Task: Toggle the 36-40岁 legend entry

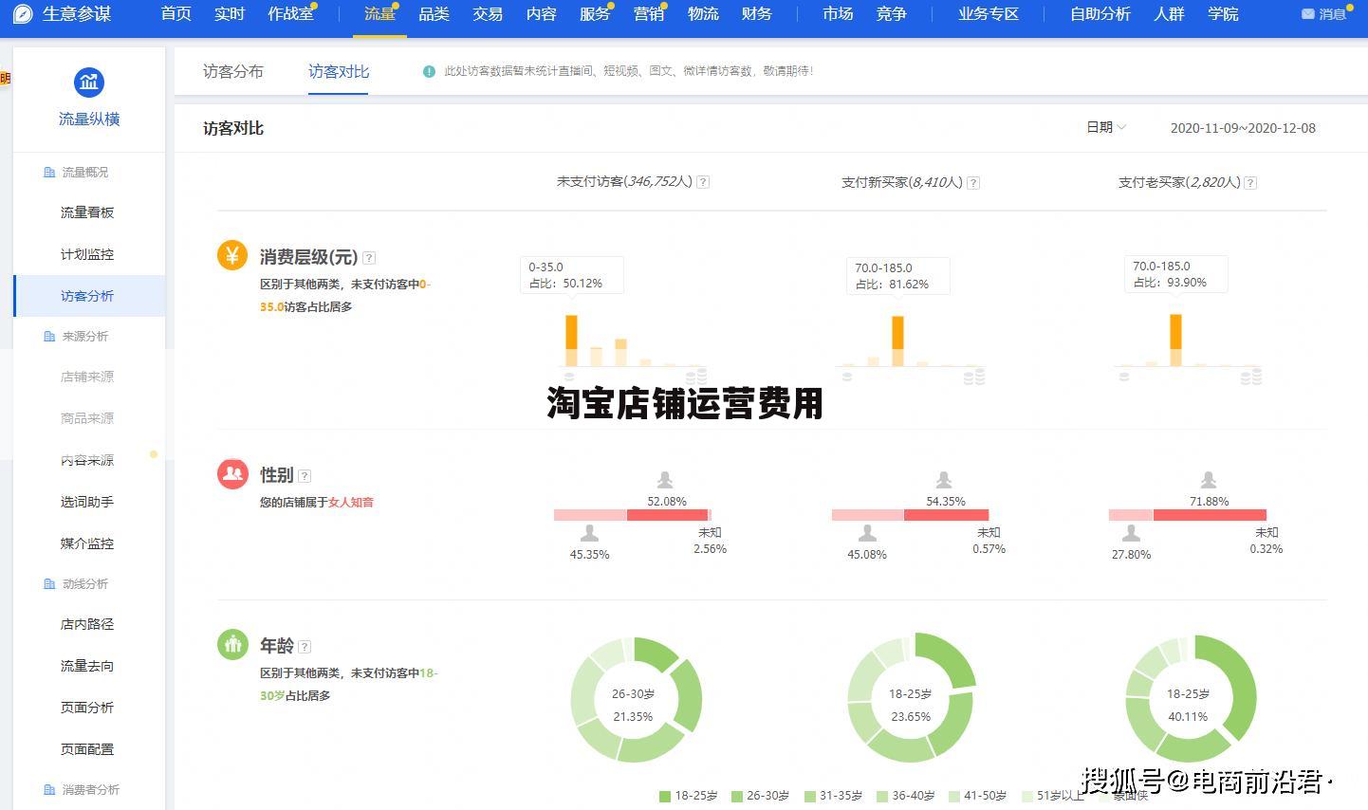Action: coord(908,796)
